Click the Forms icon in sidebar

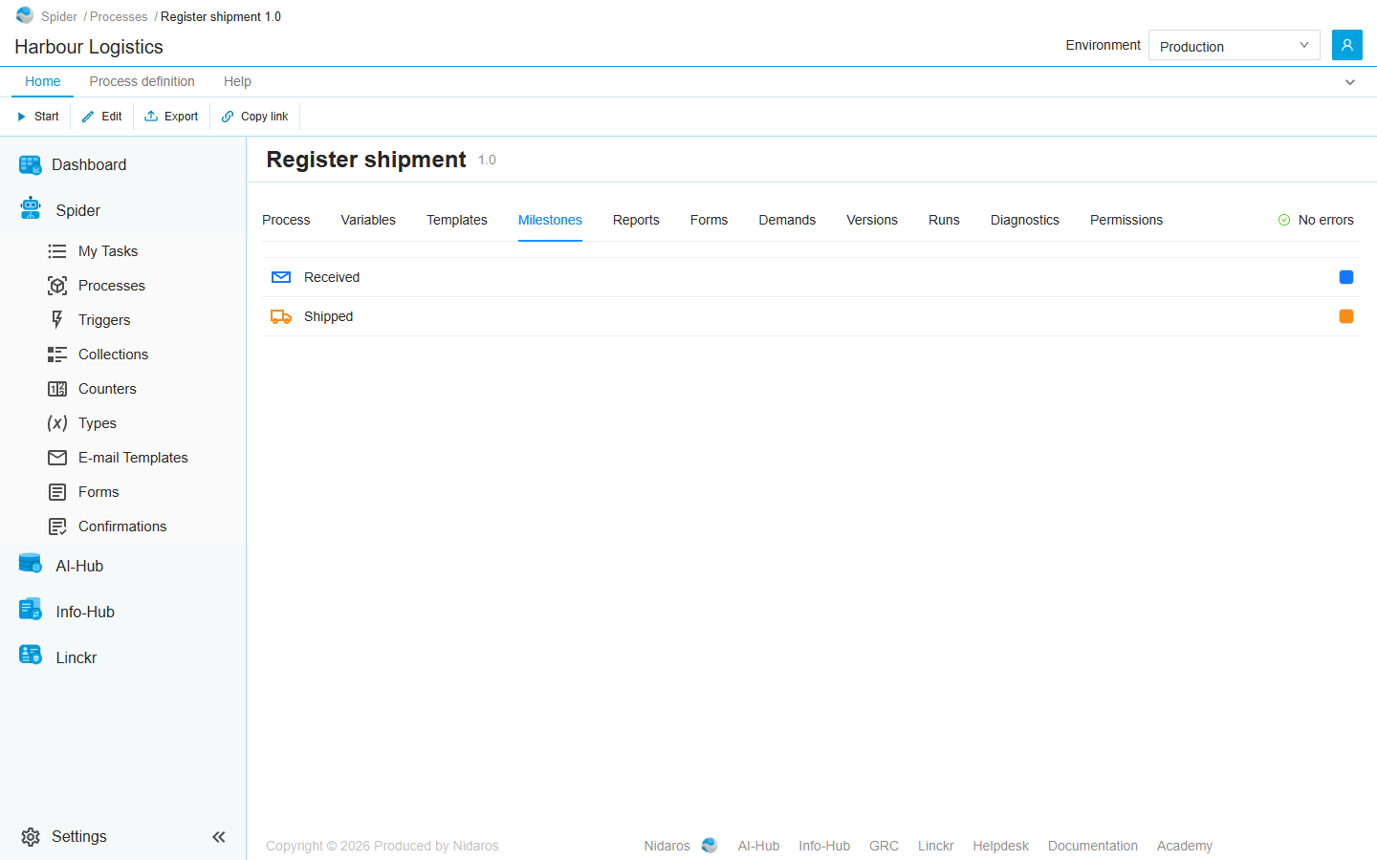[57, 492]
